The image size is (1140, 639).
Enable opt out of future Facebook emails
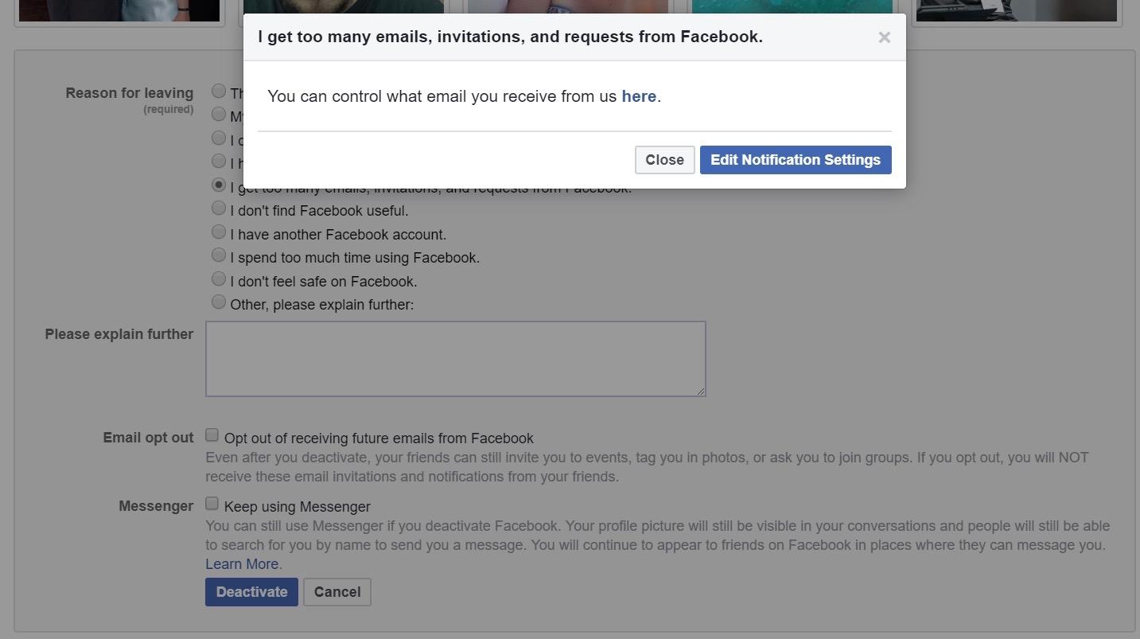tap(212, 435)
